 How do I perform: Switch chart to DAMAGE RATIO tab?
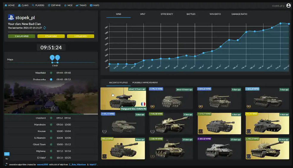click(239, 14)
